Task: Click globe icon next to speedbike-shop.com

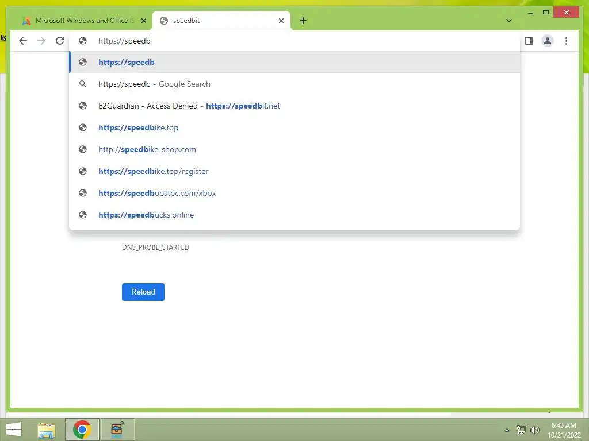Action: click(x=83, y=149)
